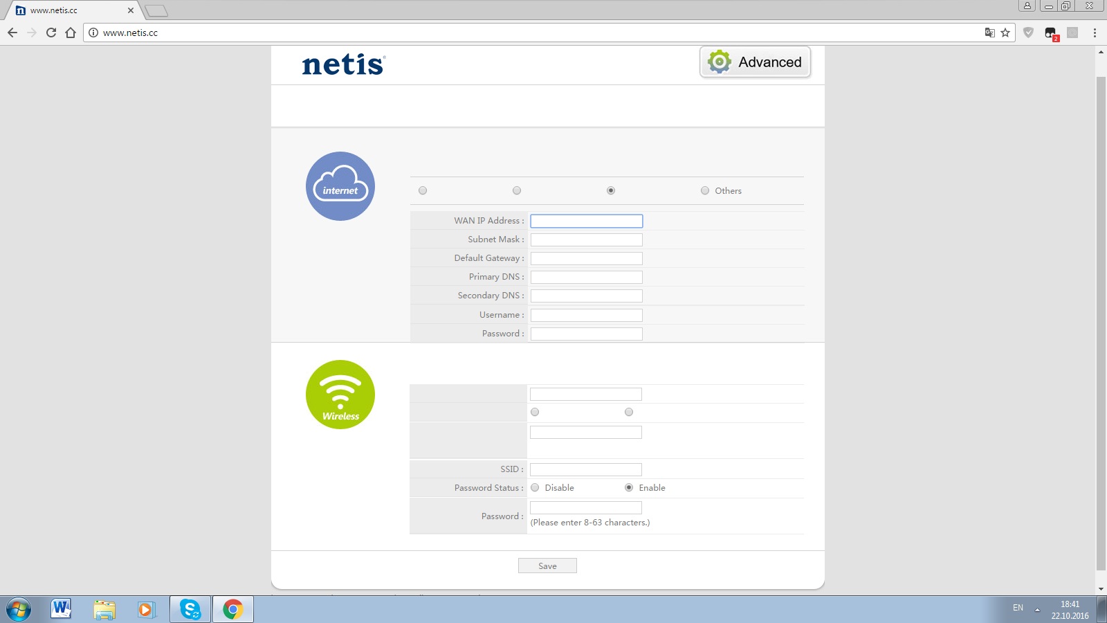Viewport: 1107px width, 623px height.
Task: Open the EN language indicator
Action: (x=1018, y=608)
